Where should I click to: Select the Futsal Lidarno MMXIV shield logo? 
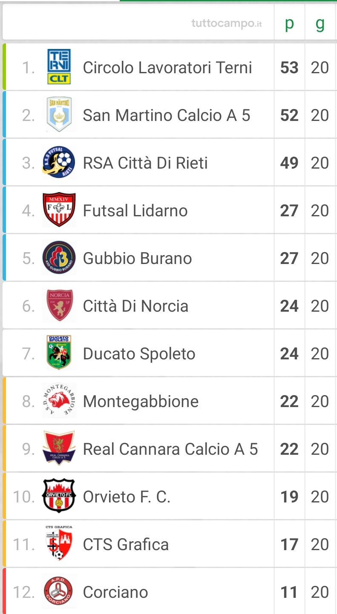(59, 210)
